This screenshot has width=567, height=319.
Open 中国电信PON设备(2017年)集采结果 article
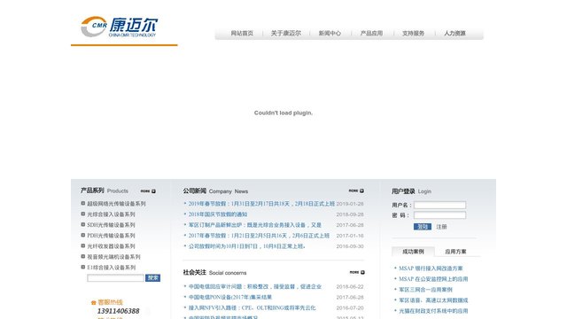pyautogui.click(x=230, y=297)
